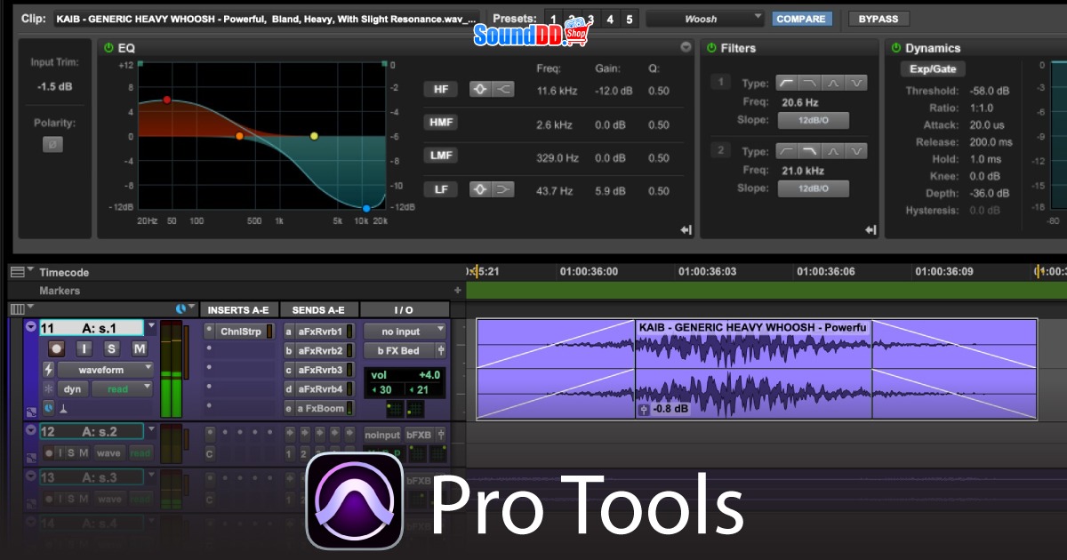Open the right output window grid icon on track 11
The height and width of the screenshot is (560, 1067).
point(415,409)
